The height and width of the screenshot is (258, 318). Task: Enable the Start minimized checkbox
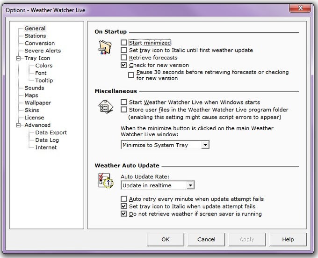coord(124,43)
